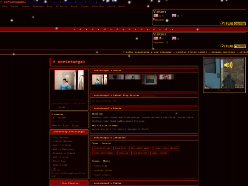The height and width of the screenshot is (186, 248).
Task: Click the sovietangel's Photos section header
Action: coord(144,71)
